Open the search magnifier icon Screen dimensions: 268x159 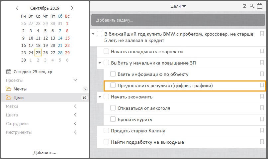coord(252,6)
